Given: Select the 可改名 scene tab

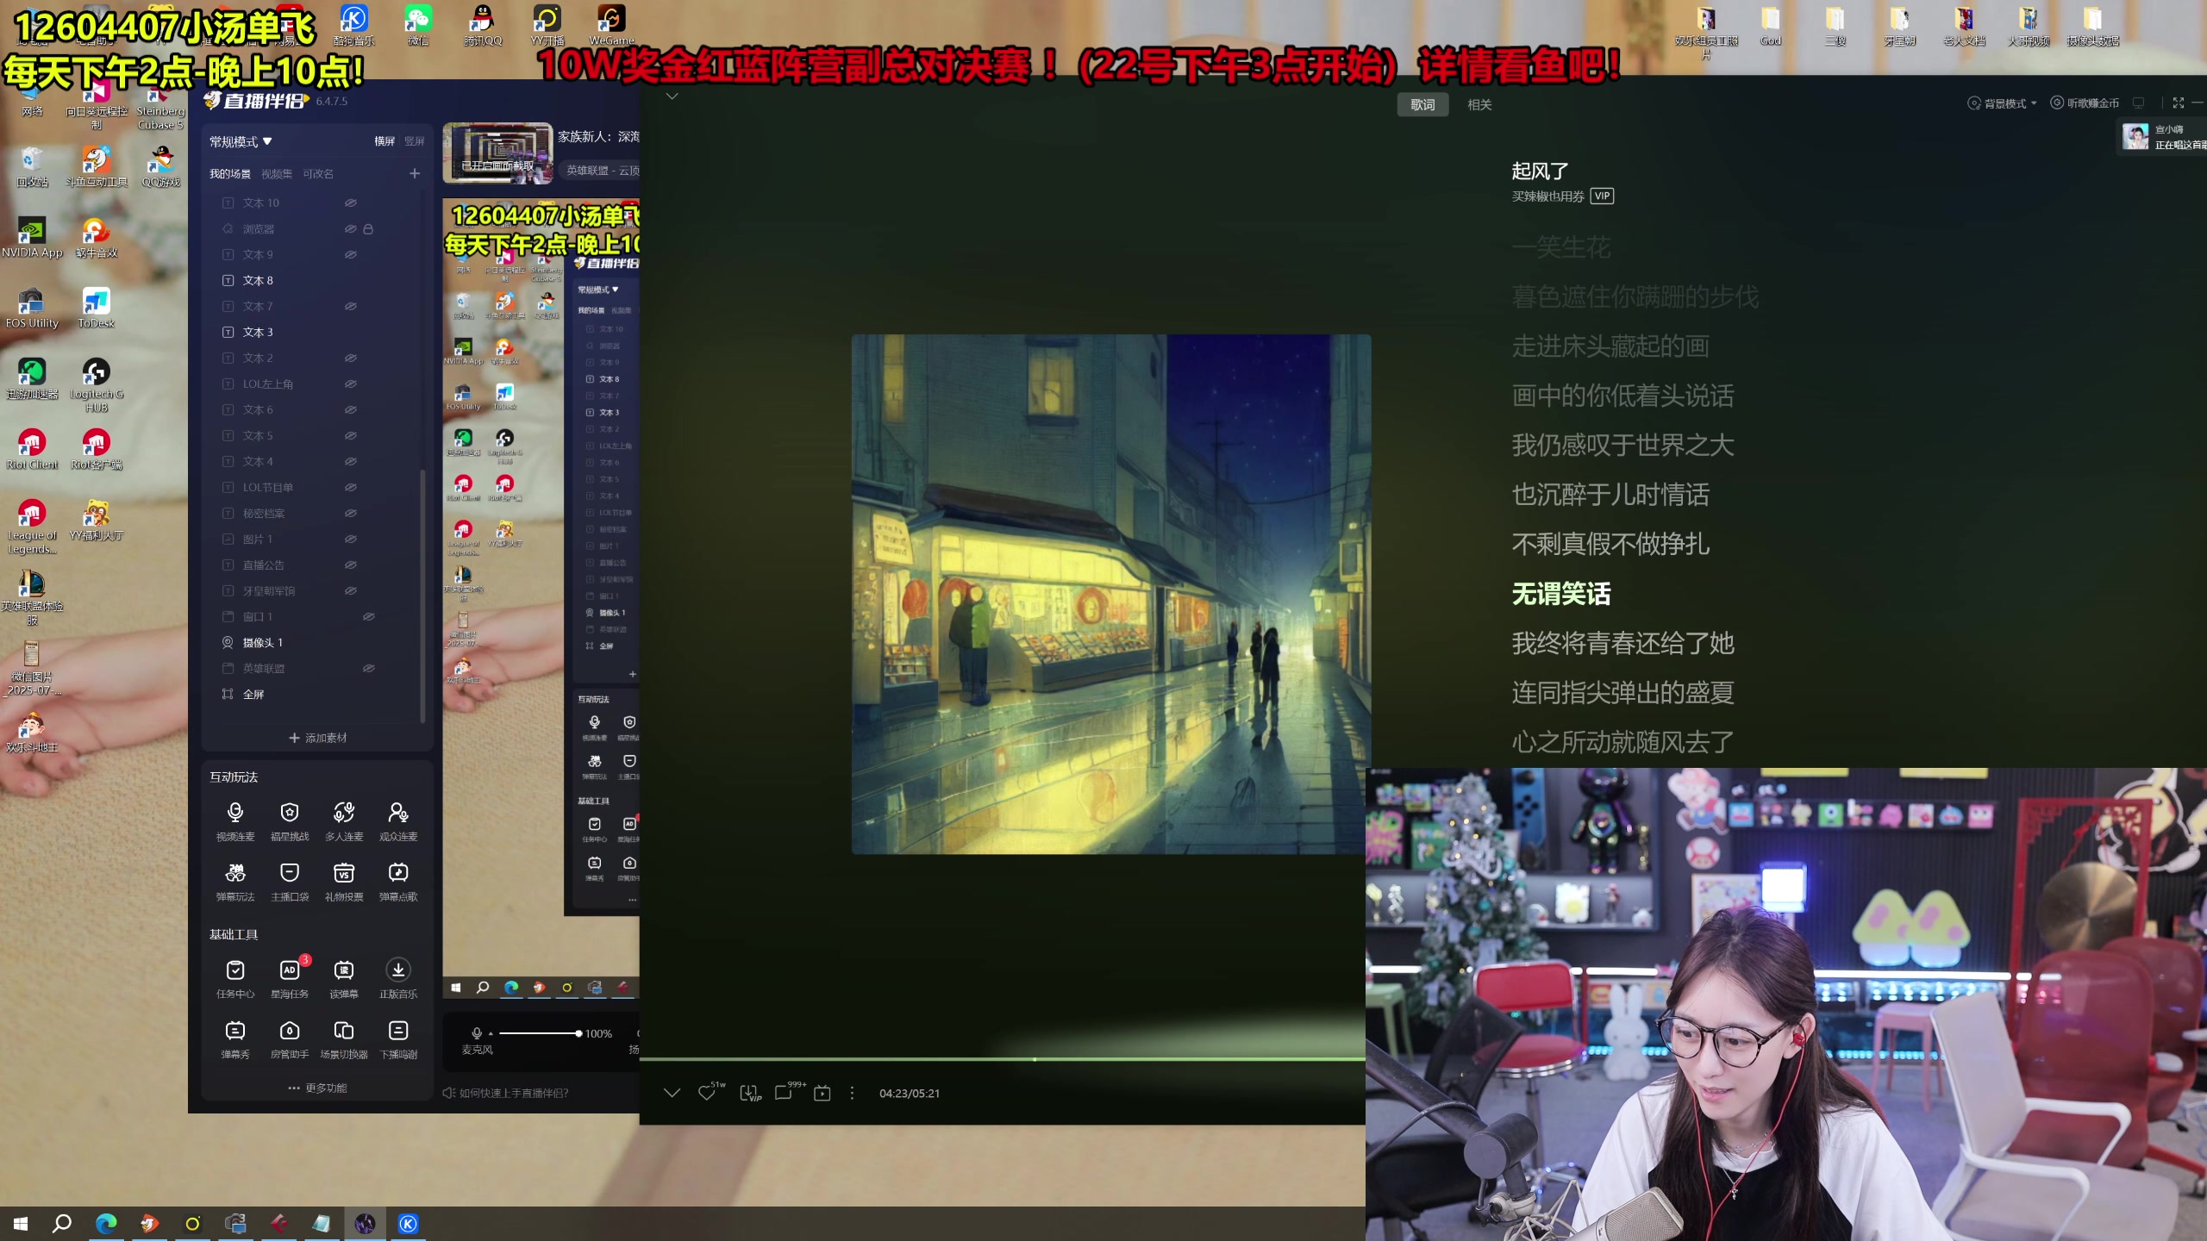Looking at the screenshot, I should tap(318, 174).
